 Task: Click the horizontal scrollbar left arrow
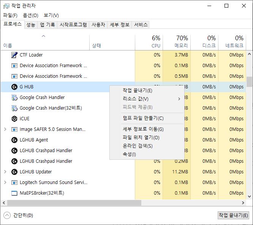click(4, 203)
